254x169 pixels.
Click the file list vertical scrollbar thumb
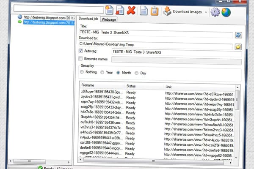(237, 100)
